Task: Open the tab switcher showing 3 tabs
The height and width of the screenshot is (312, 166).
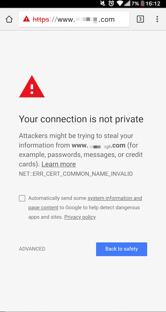Action: click(x=140, y=19)
